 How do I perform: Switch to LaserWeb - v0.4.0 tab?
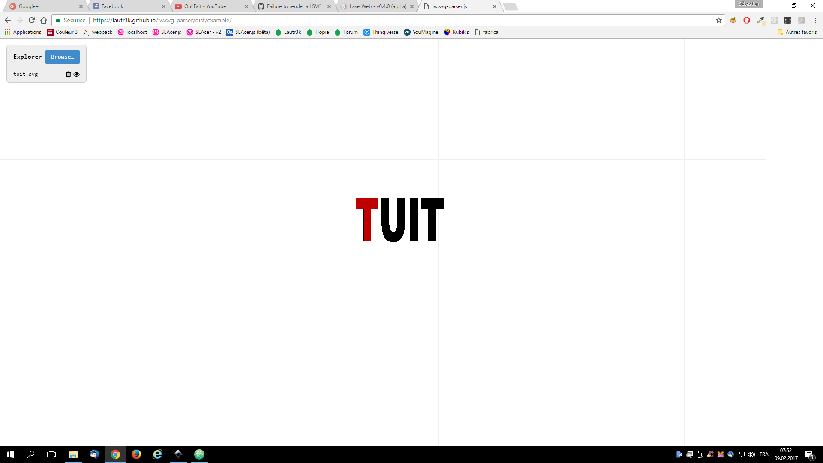click(x=377, y=6)
